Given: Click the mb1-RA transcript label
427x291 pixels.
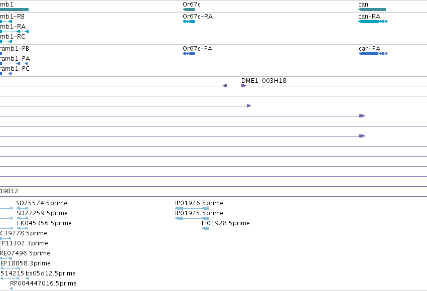Looking at the screenshot, I should point(13,27).
